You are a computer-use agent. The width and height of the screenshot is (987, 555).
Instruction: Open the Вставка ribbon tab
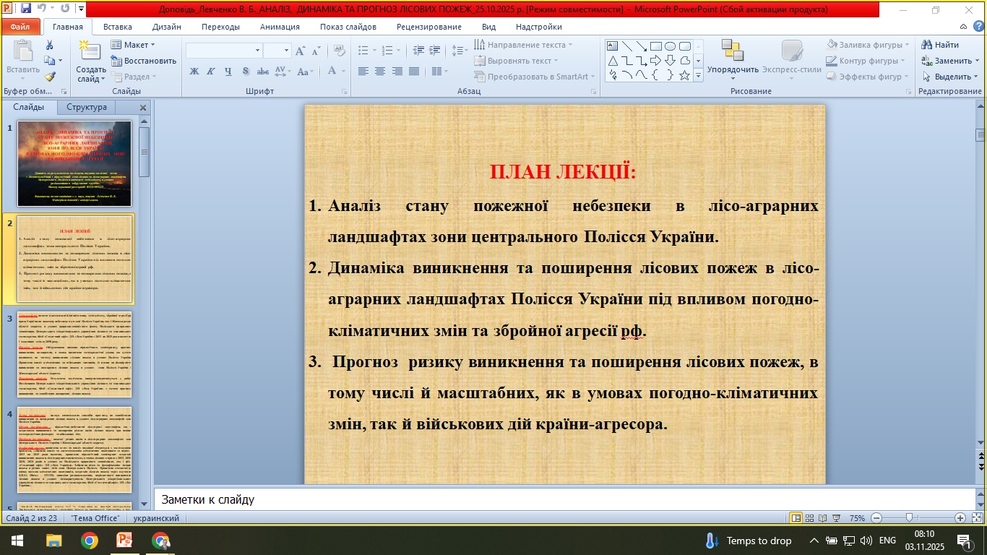click(117, 27)
